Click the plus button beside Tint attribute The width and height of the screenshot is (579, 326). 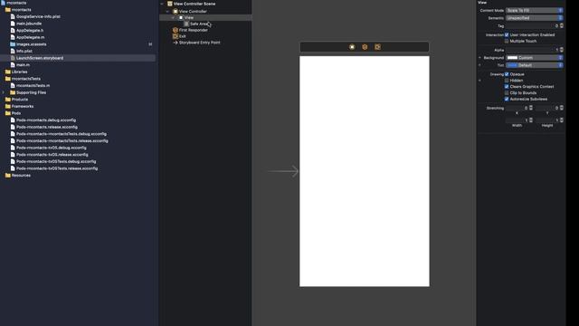(479, 65)
